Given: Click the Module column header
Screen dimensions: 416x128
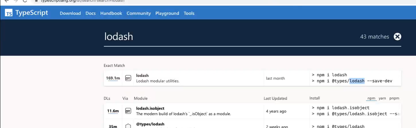Looking at the screenshot, I should [x=140, y=98].
